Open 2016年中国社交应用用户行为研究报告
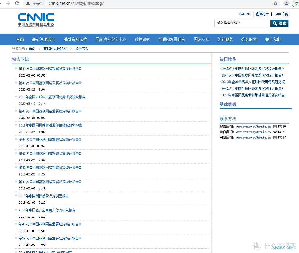Image resolution: width=299 pixels, height=253 pixels. point(47,210)
